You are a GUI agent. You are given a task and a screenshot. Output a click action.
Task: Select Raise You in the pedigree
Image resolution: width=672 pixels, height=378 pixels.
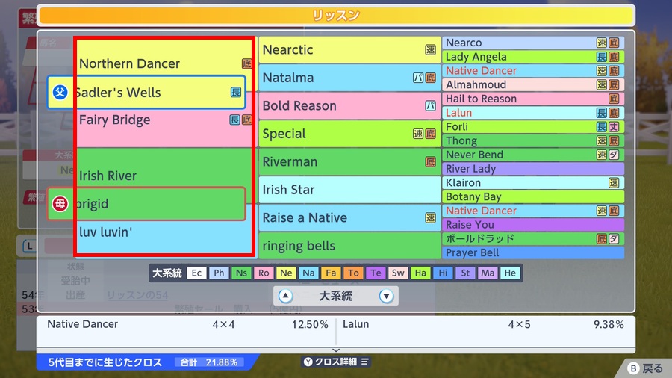533,225
